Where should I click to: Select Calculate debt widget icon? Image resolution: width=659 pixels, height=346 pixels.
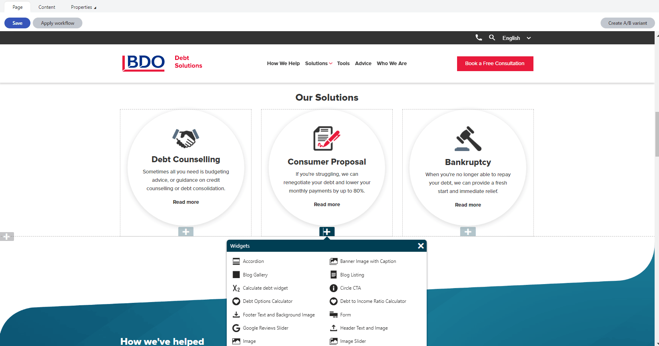[x=236, y=288]
